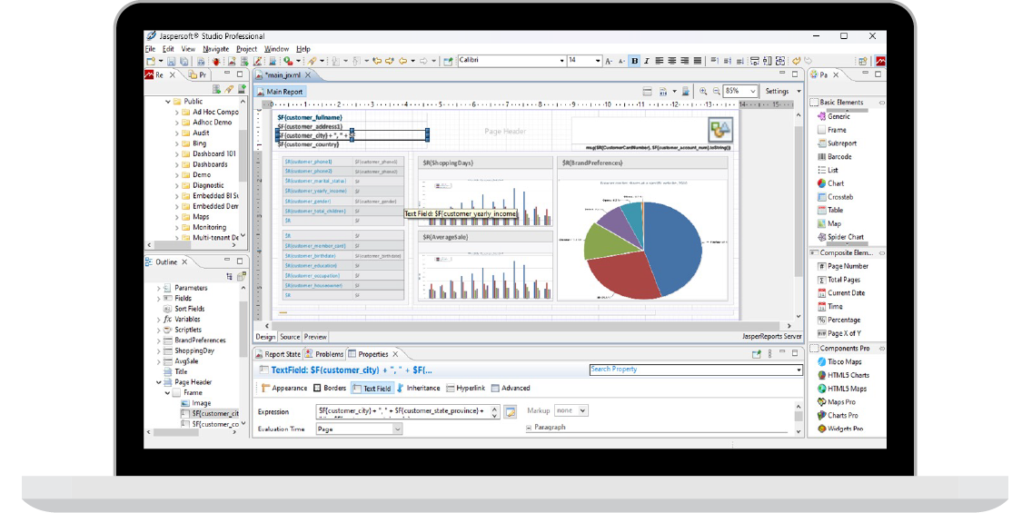Select the Generic palette element
This screenshot has height=513, width=1022.
click(834, 117)
